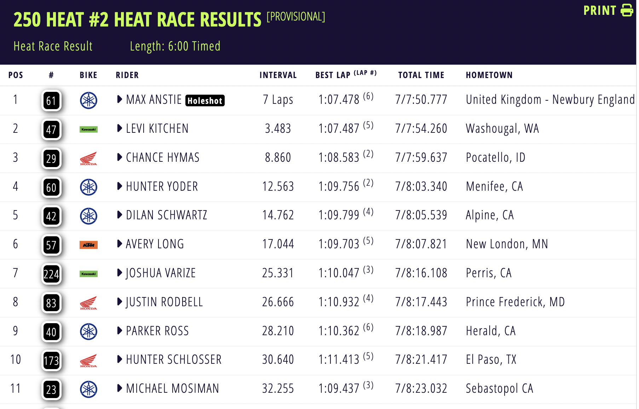This screenshot has height=409, width=639.
Task: Click the Yamaha logo for Max Anstie
Action: [88, 100]
